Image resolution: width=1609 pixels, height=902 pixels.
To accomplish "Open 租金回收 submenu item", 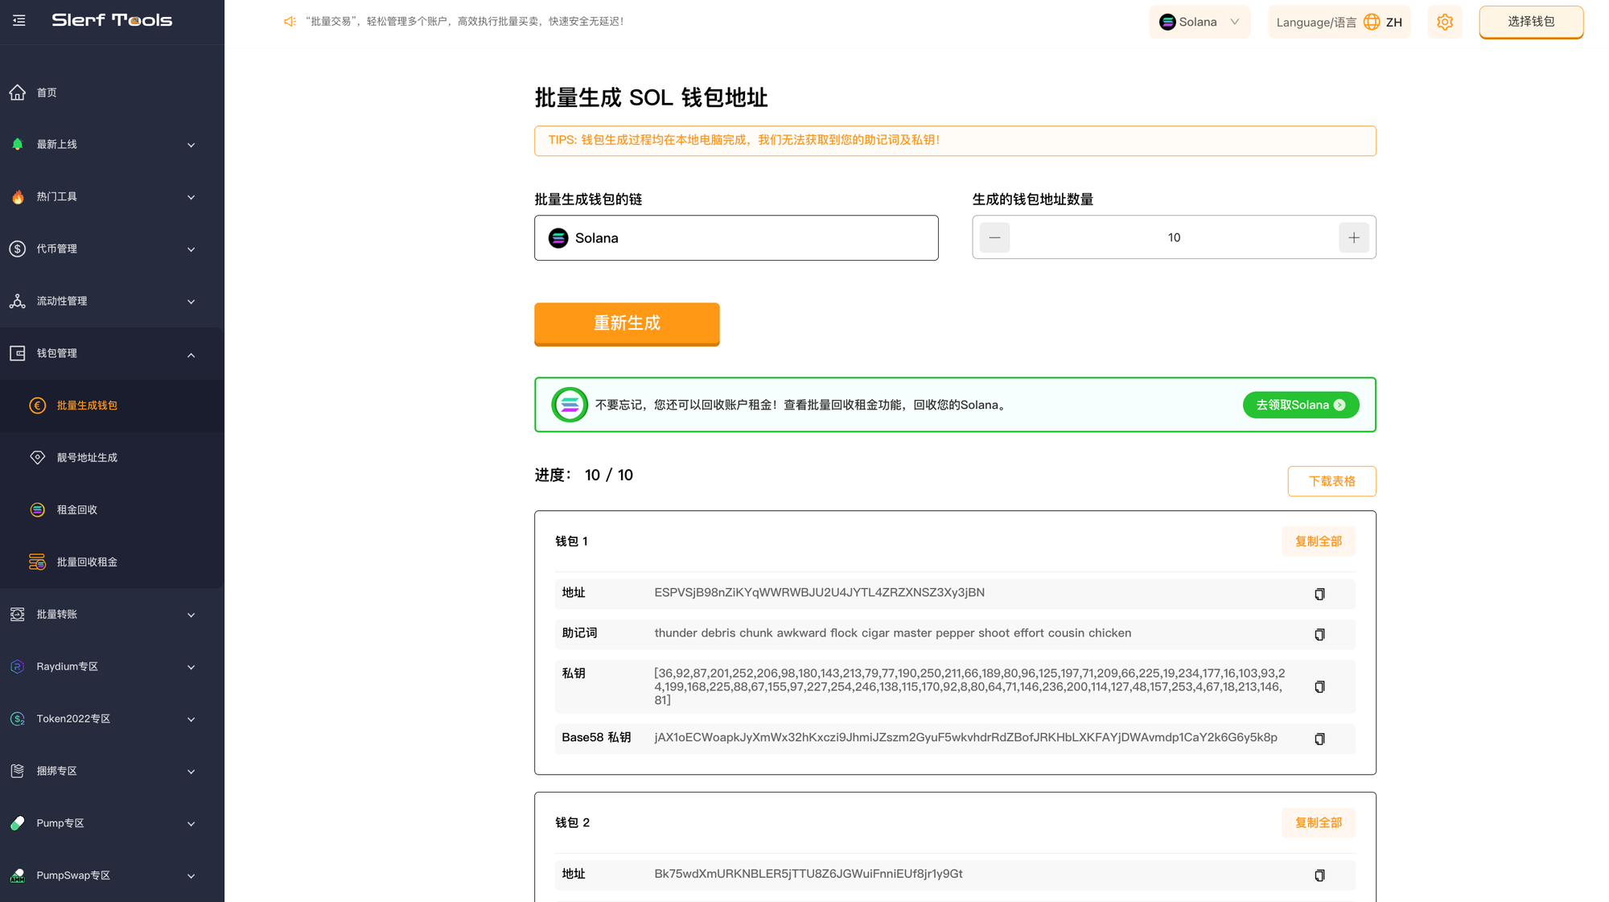I will [x=112, y=510].
